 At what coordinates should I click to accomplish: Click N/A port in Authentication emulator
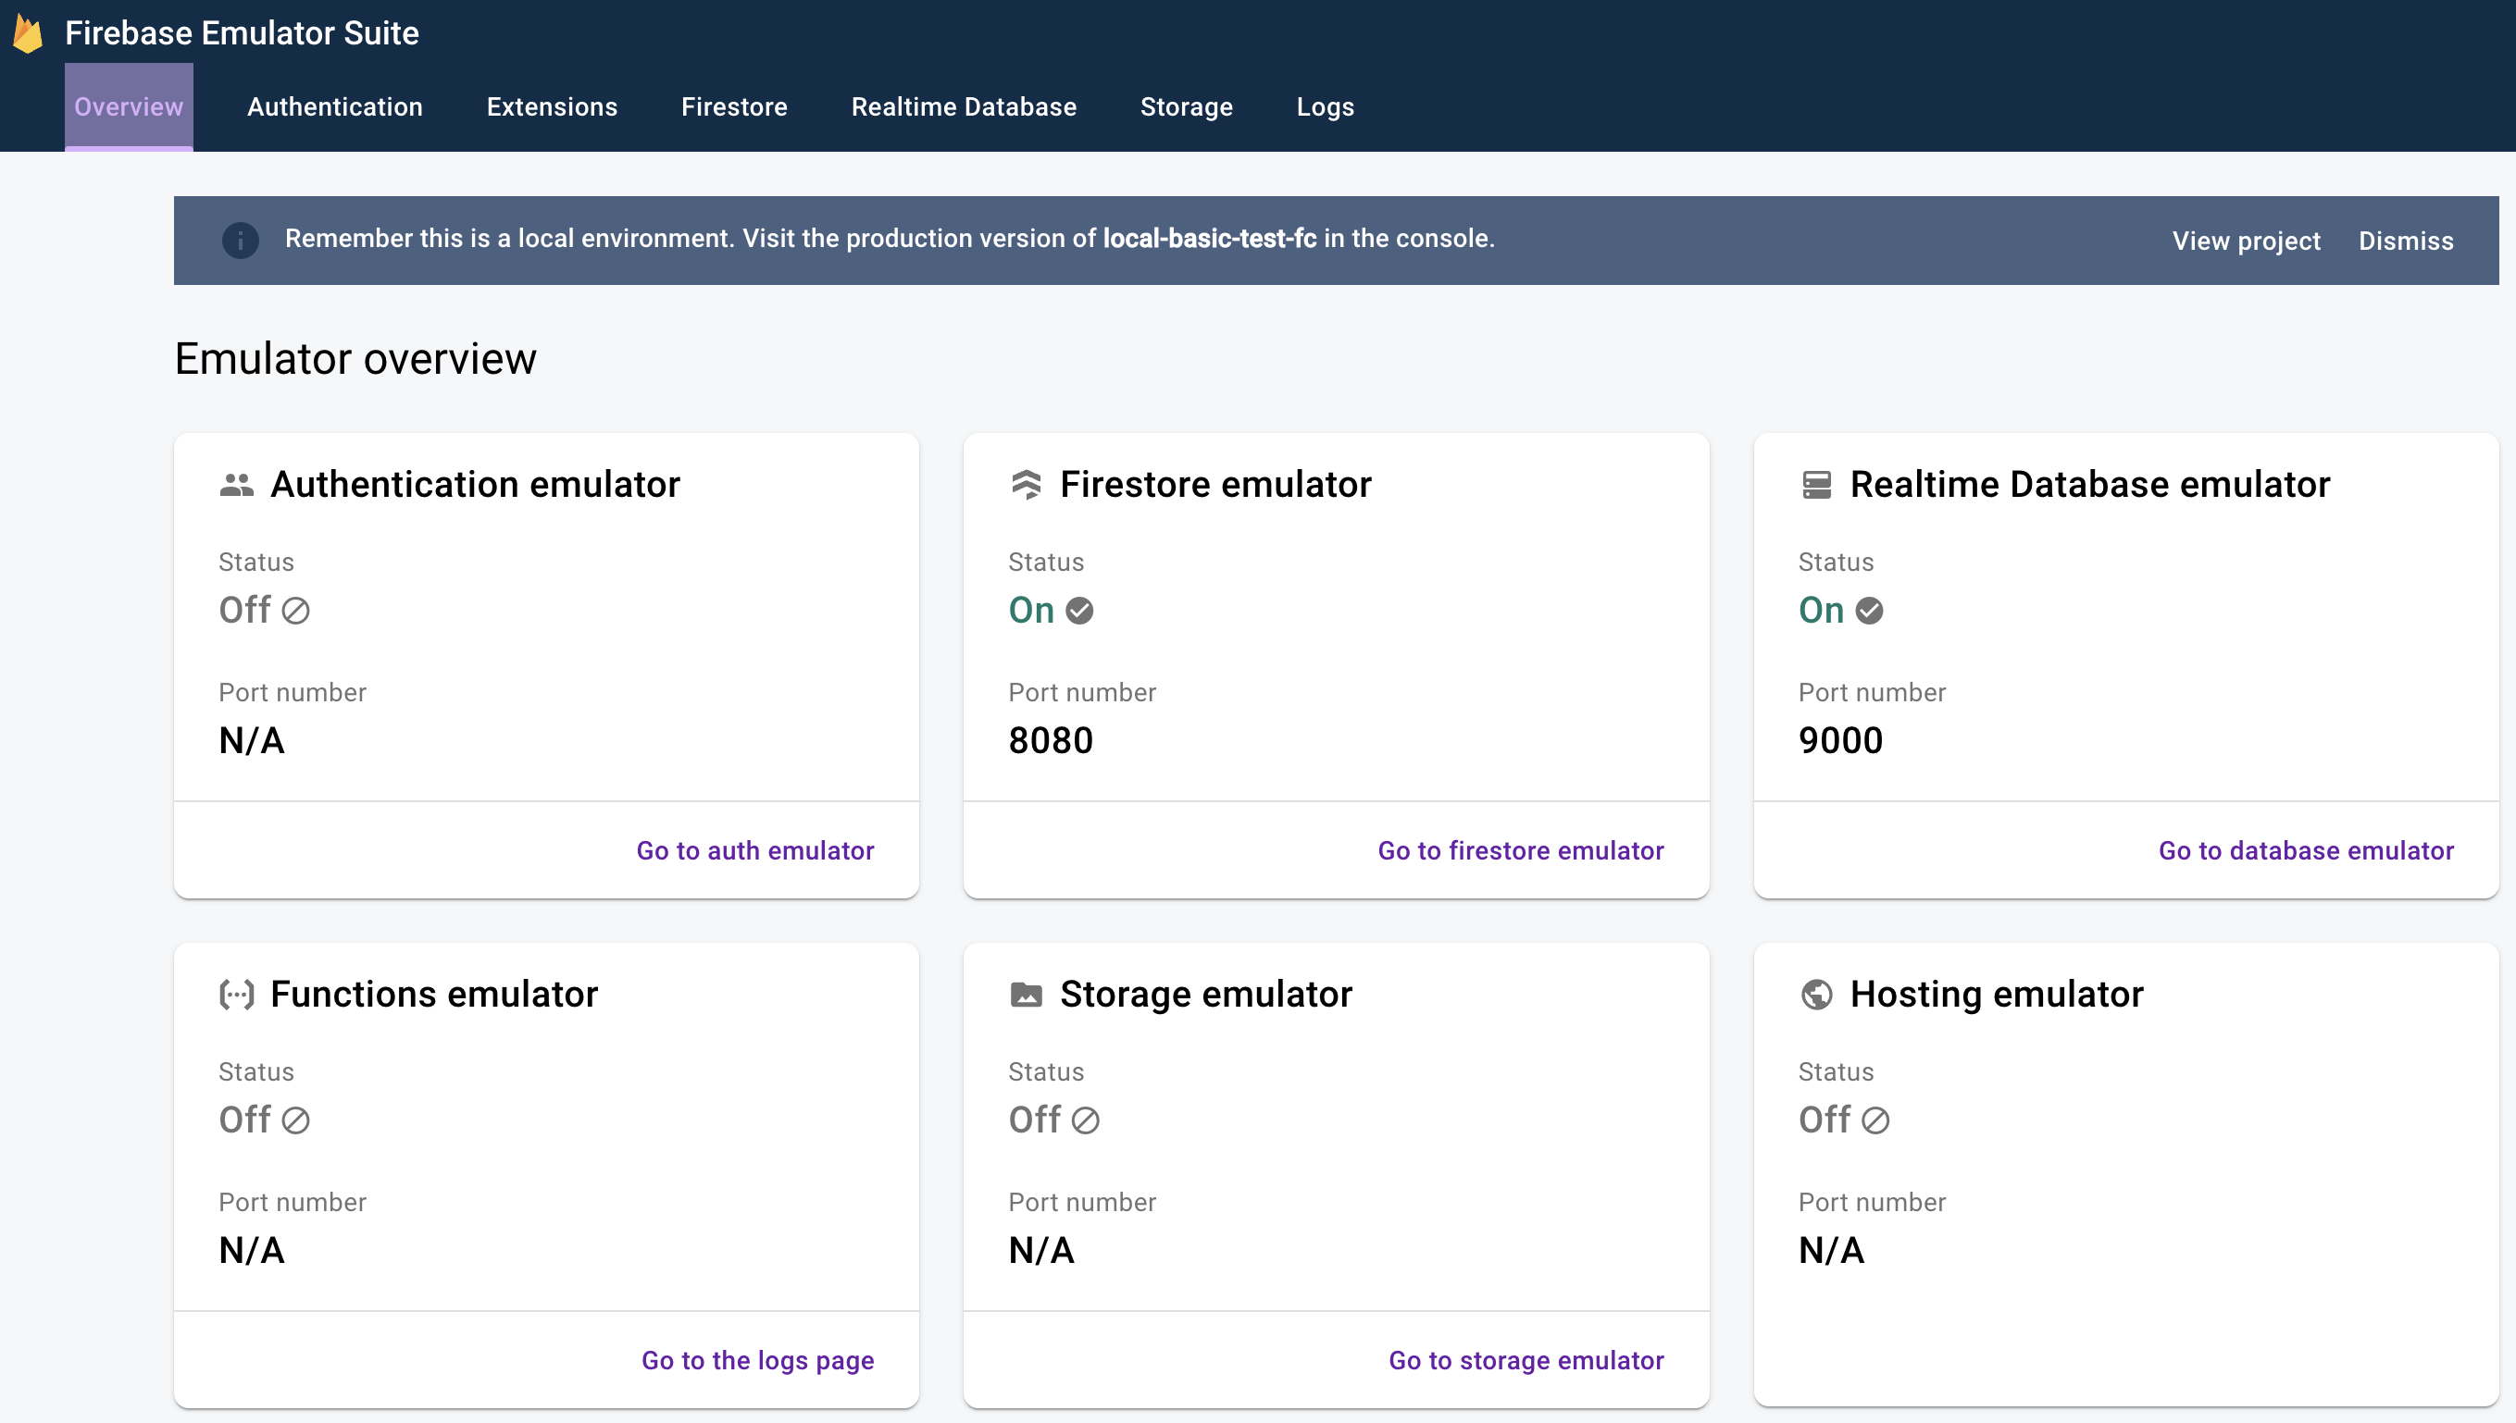(x=251, y=741)
